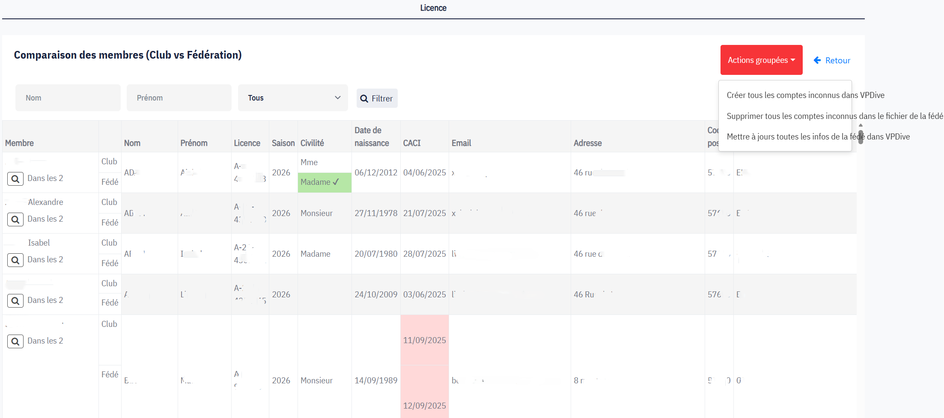Click the red CACI cell dated 11/09/2025

(424, 340)
